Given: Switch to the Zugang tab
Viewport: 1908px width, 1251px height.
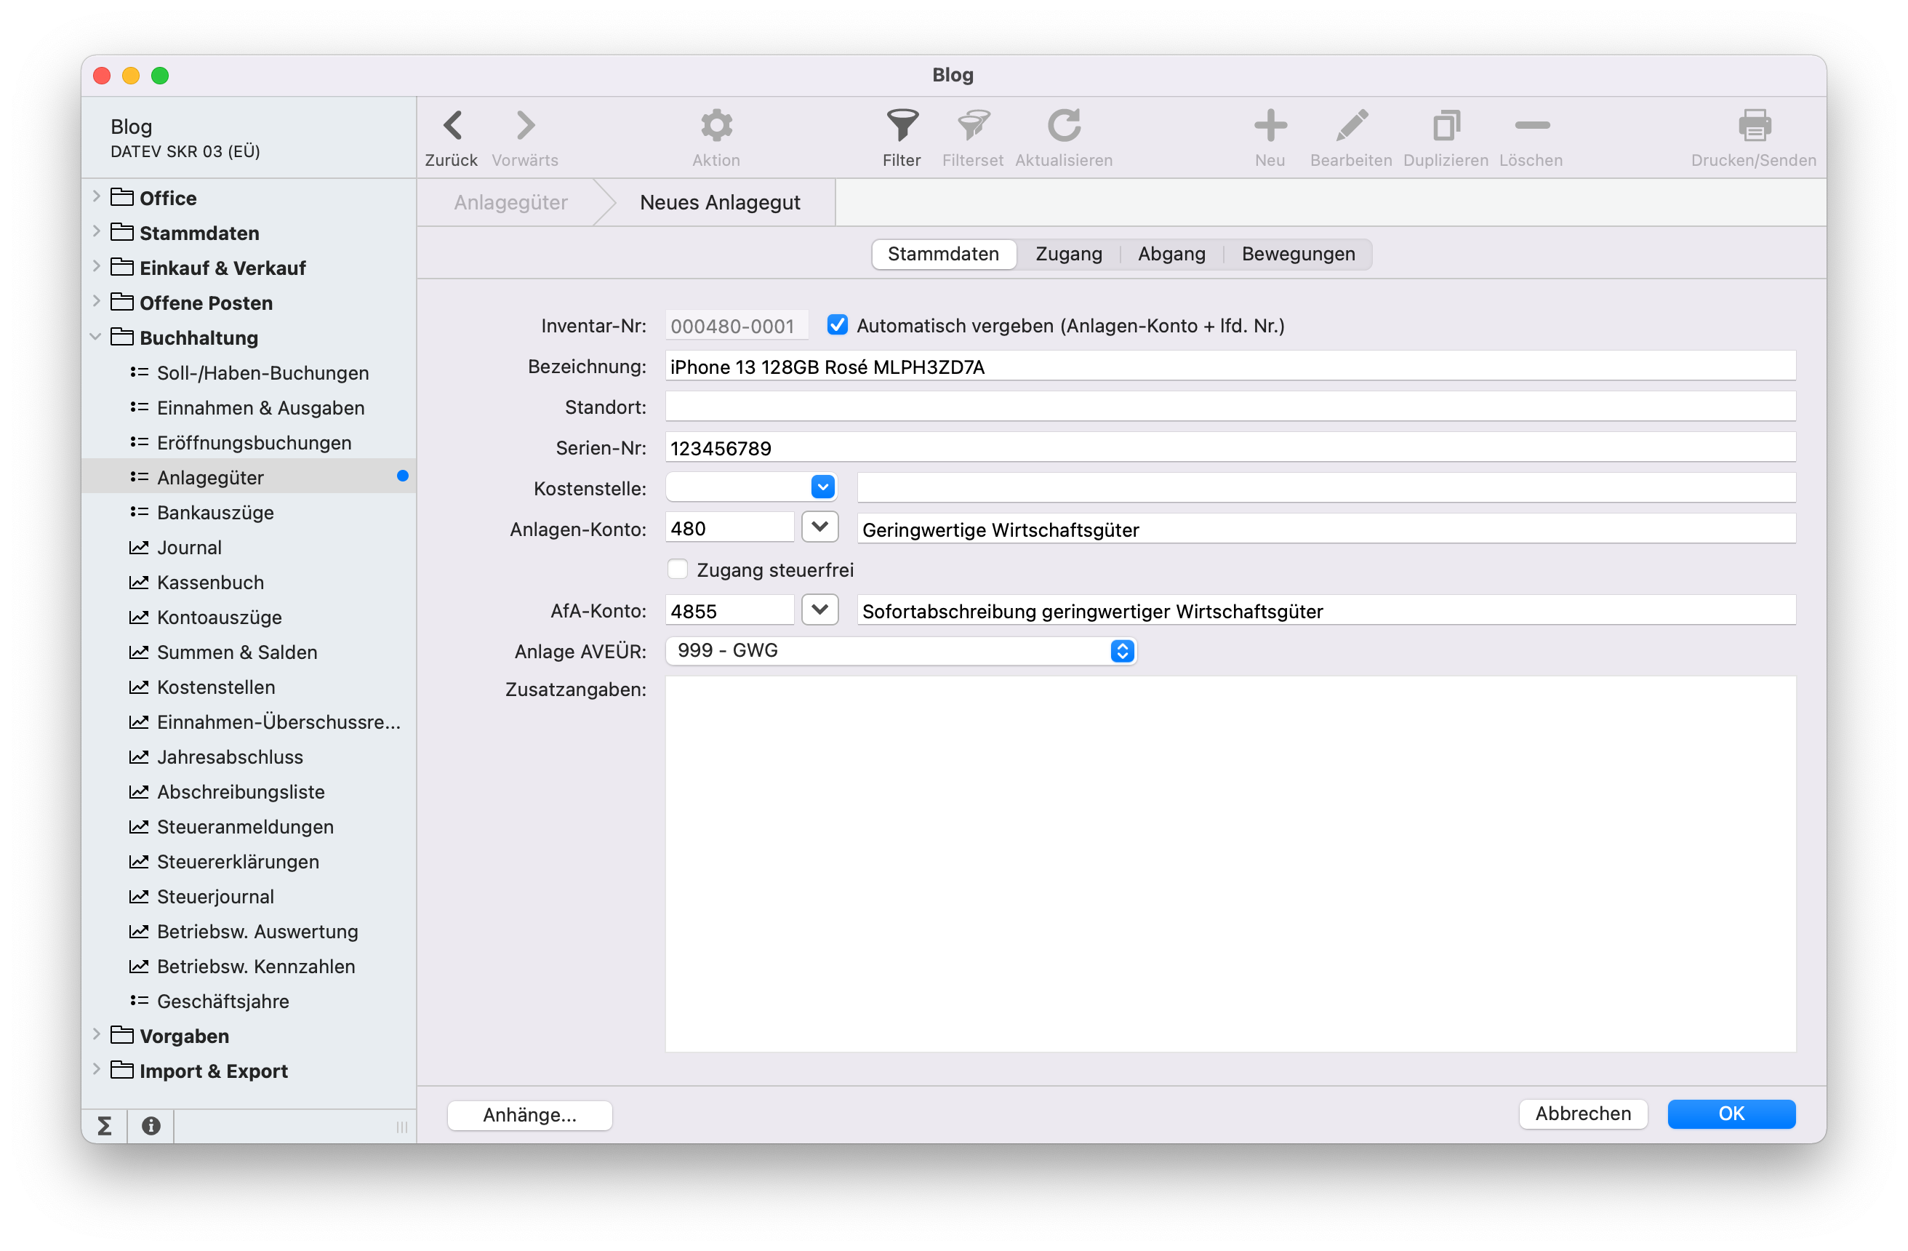Looking at the screenshot, I should coord(1069,255).
